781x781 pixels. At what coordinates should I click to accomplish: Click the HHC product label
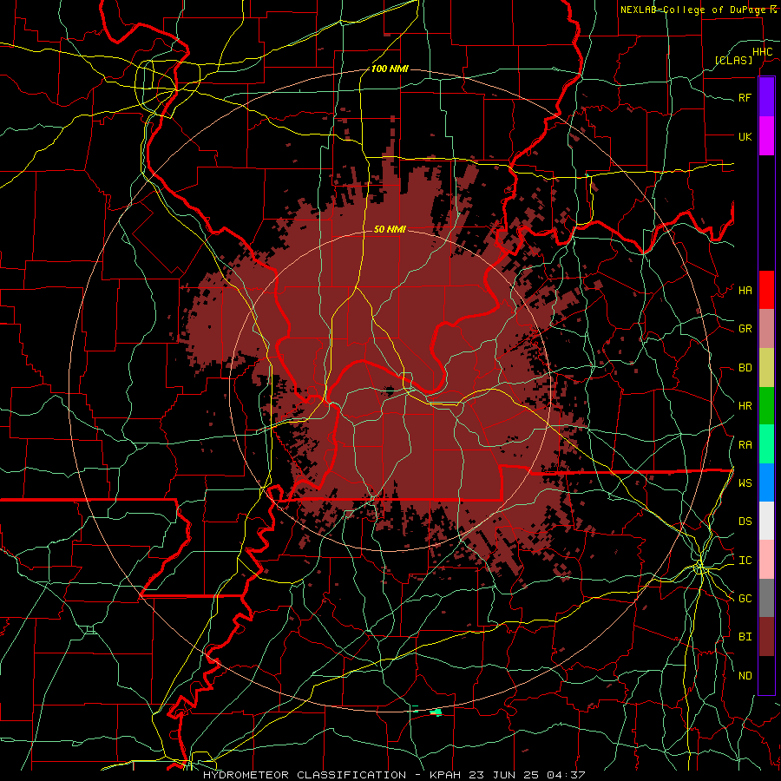[763, 52]
